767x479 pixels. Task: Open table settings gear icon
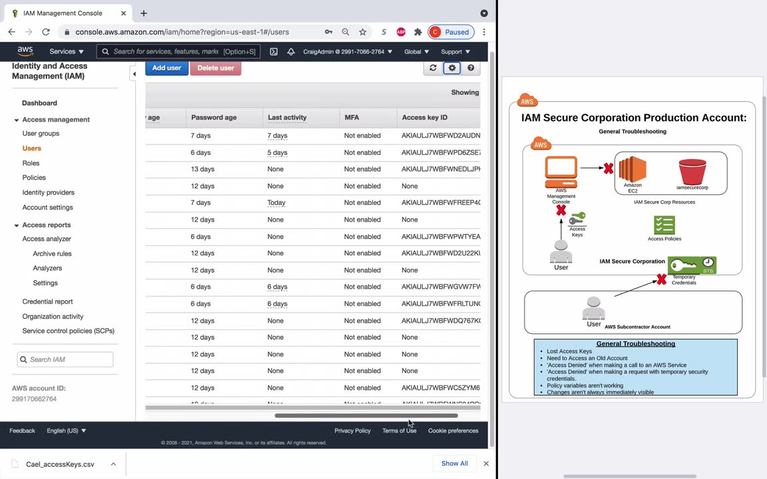pos(452,68)
